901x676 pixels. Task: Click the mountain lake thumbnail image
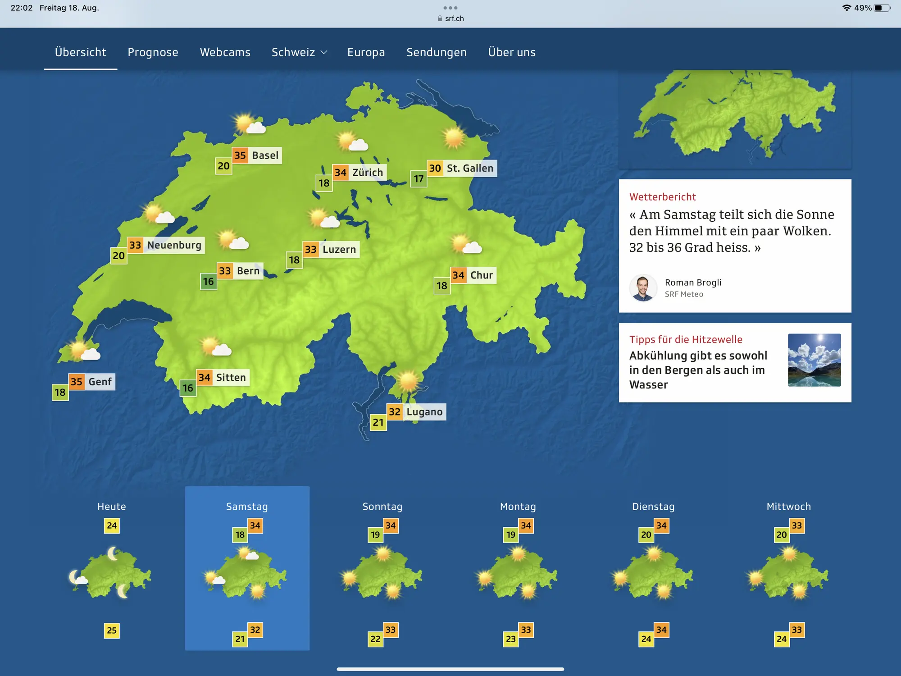pyautogui.click(x=814, y=360)
